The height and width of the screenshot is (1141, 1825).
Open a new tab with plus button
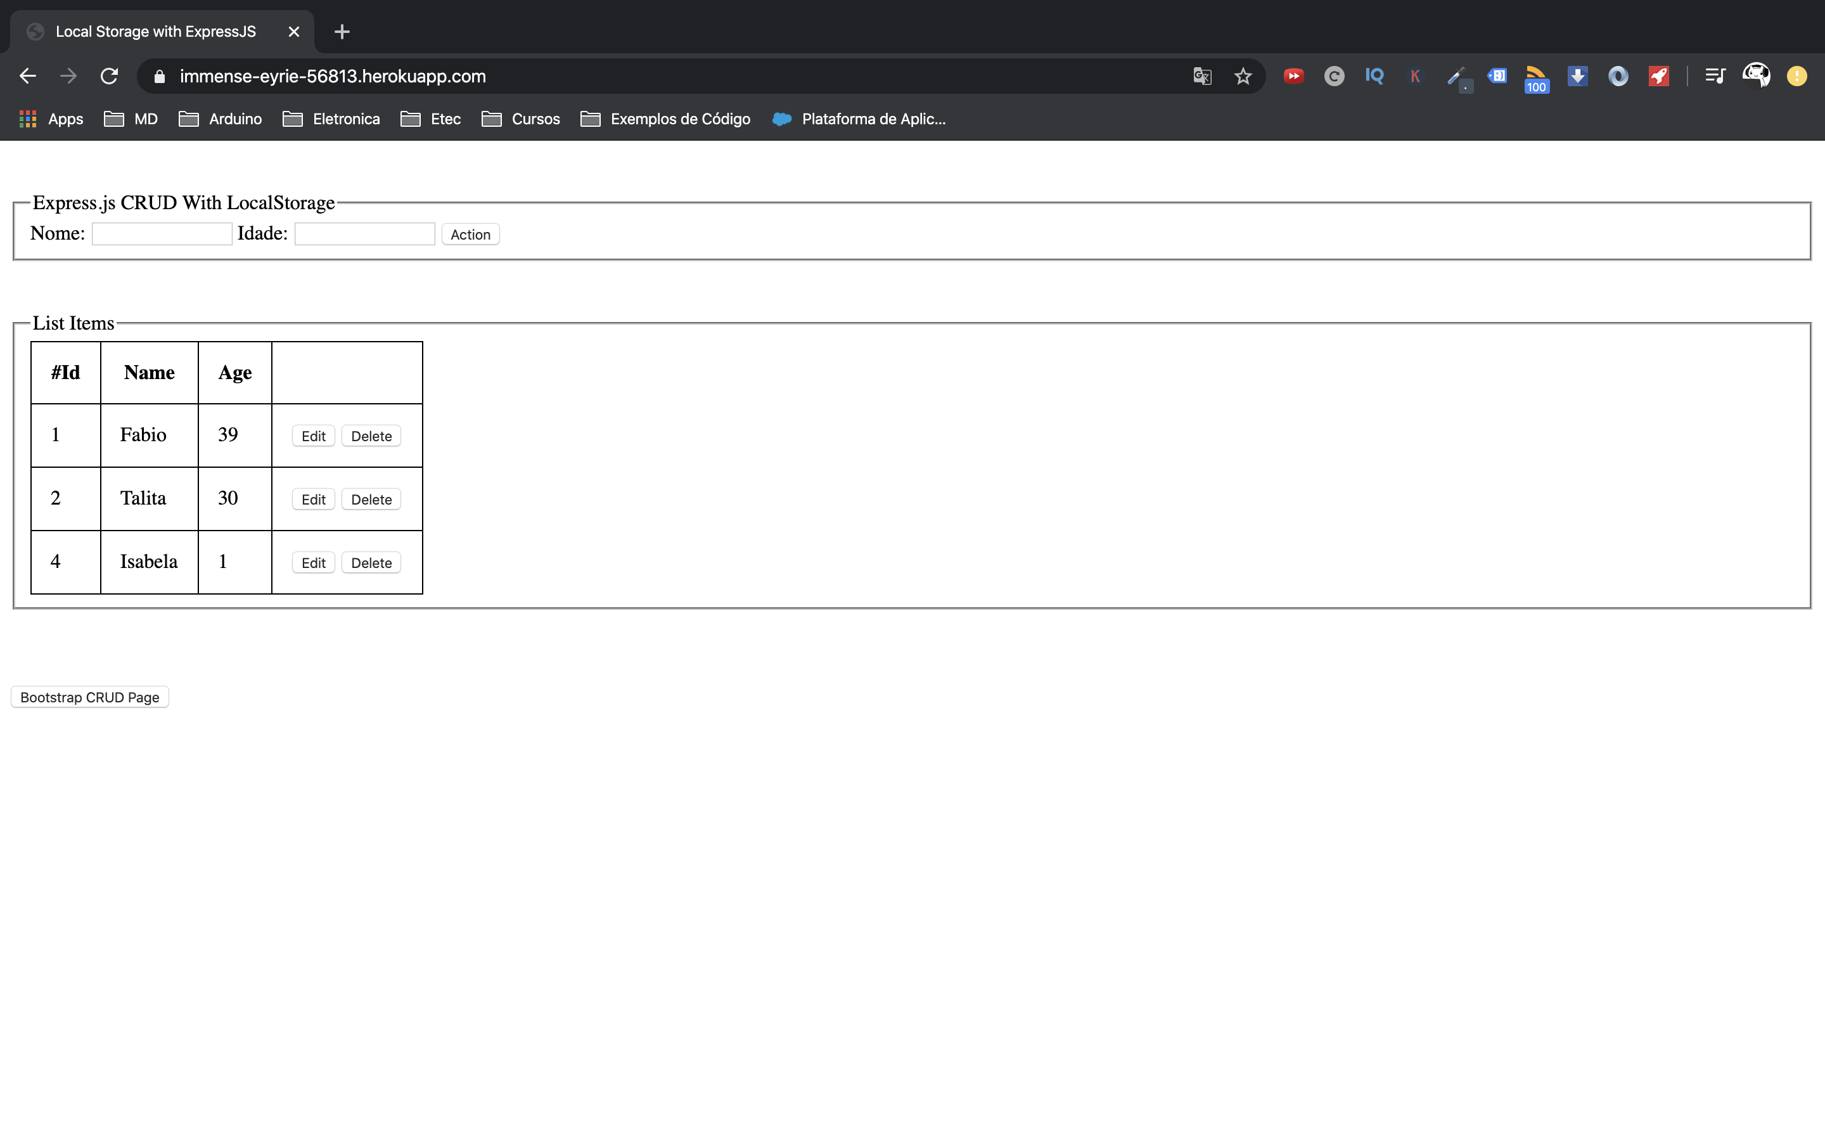pos(342,32)
